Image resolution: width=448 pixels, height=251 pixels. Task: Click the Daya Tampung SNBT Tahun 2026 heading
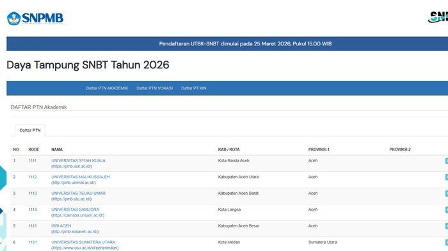[x=88, y=65]
